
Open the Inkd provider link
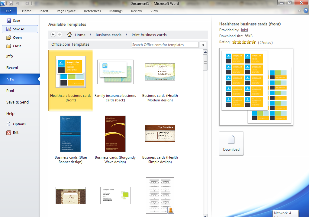click(244, 30)
